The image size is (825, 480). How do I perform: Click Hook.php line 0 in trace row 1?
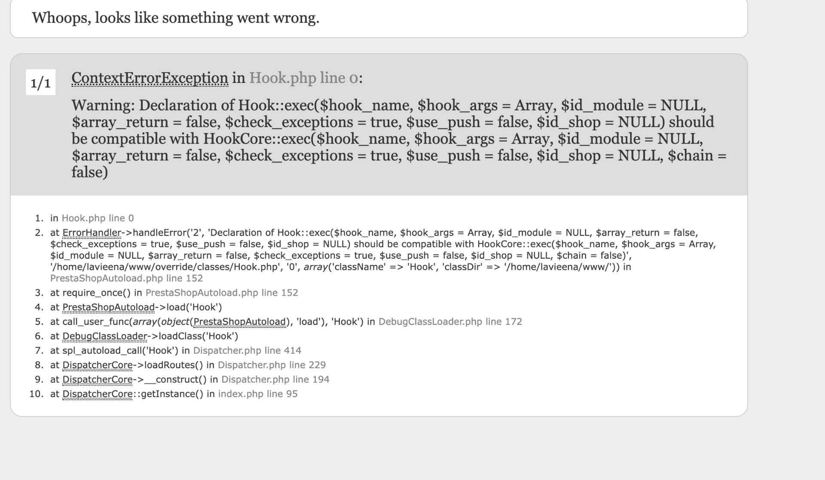pyautogui.click(x=98, y=218)
